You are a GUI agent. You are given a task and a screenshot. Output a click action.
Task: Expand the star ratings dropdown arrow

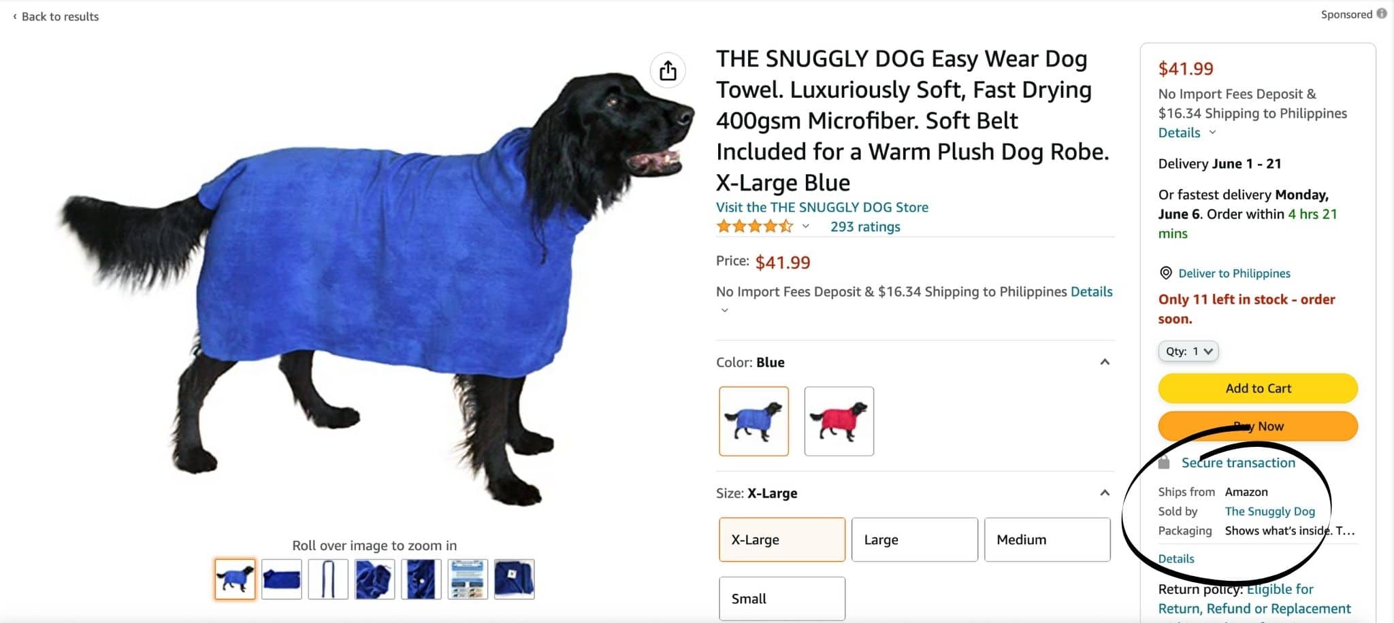805,226
